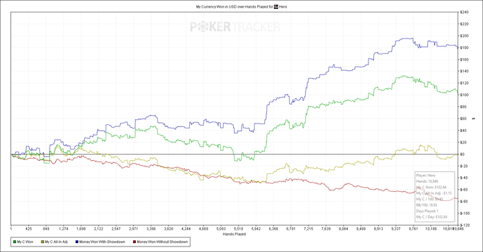Click "My C / Day: $102.64" line
Screen dimensions: 483x252
(432, 217)
